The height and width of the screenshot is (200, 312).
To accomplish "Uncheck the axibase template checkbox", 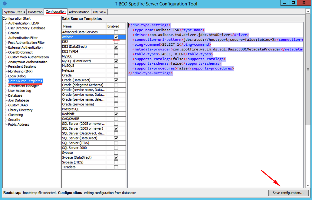I will pos(116,37).
